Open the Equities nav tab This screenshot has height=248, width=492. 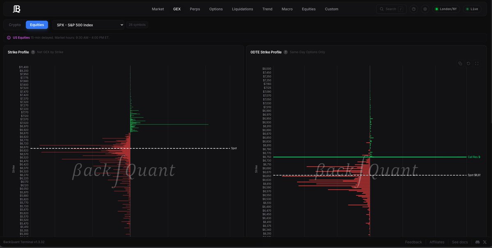[x=309, y=9]
